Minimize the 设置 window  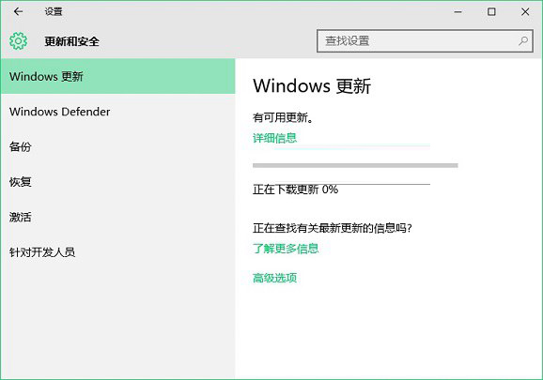(x=458, y=12)
